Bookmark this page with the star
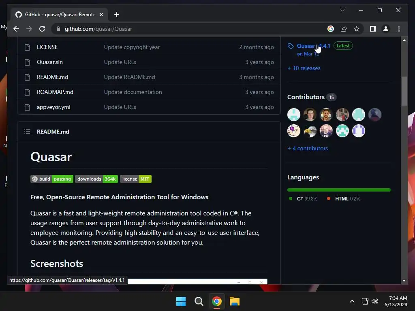415x311 pixels. pyautogui.click(x=357, y=29)
